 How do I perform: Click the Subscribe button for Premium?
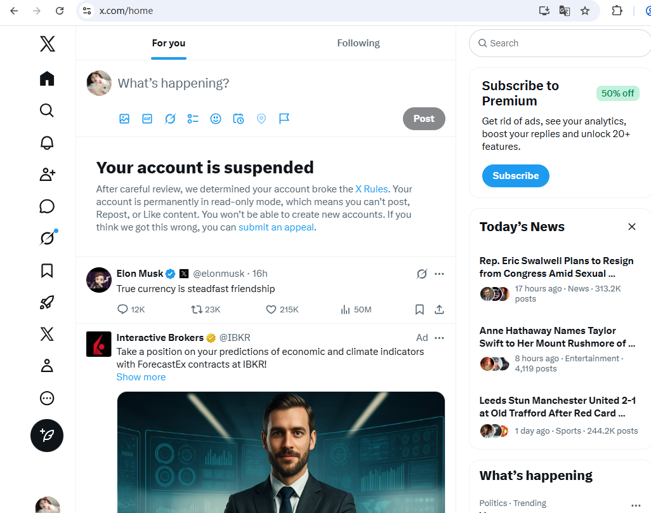coord(515,176)
